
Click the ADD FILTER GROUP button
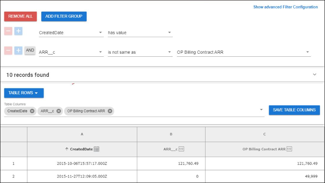64,16
